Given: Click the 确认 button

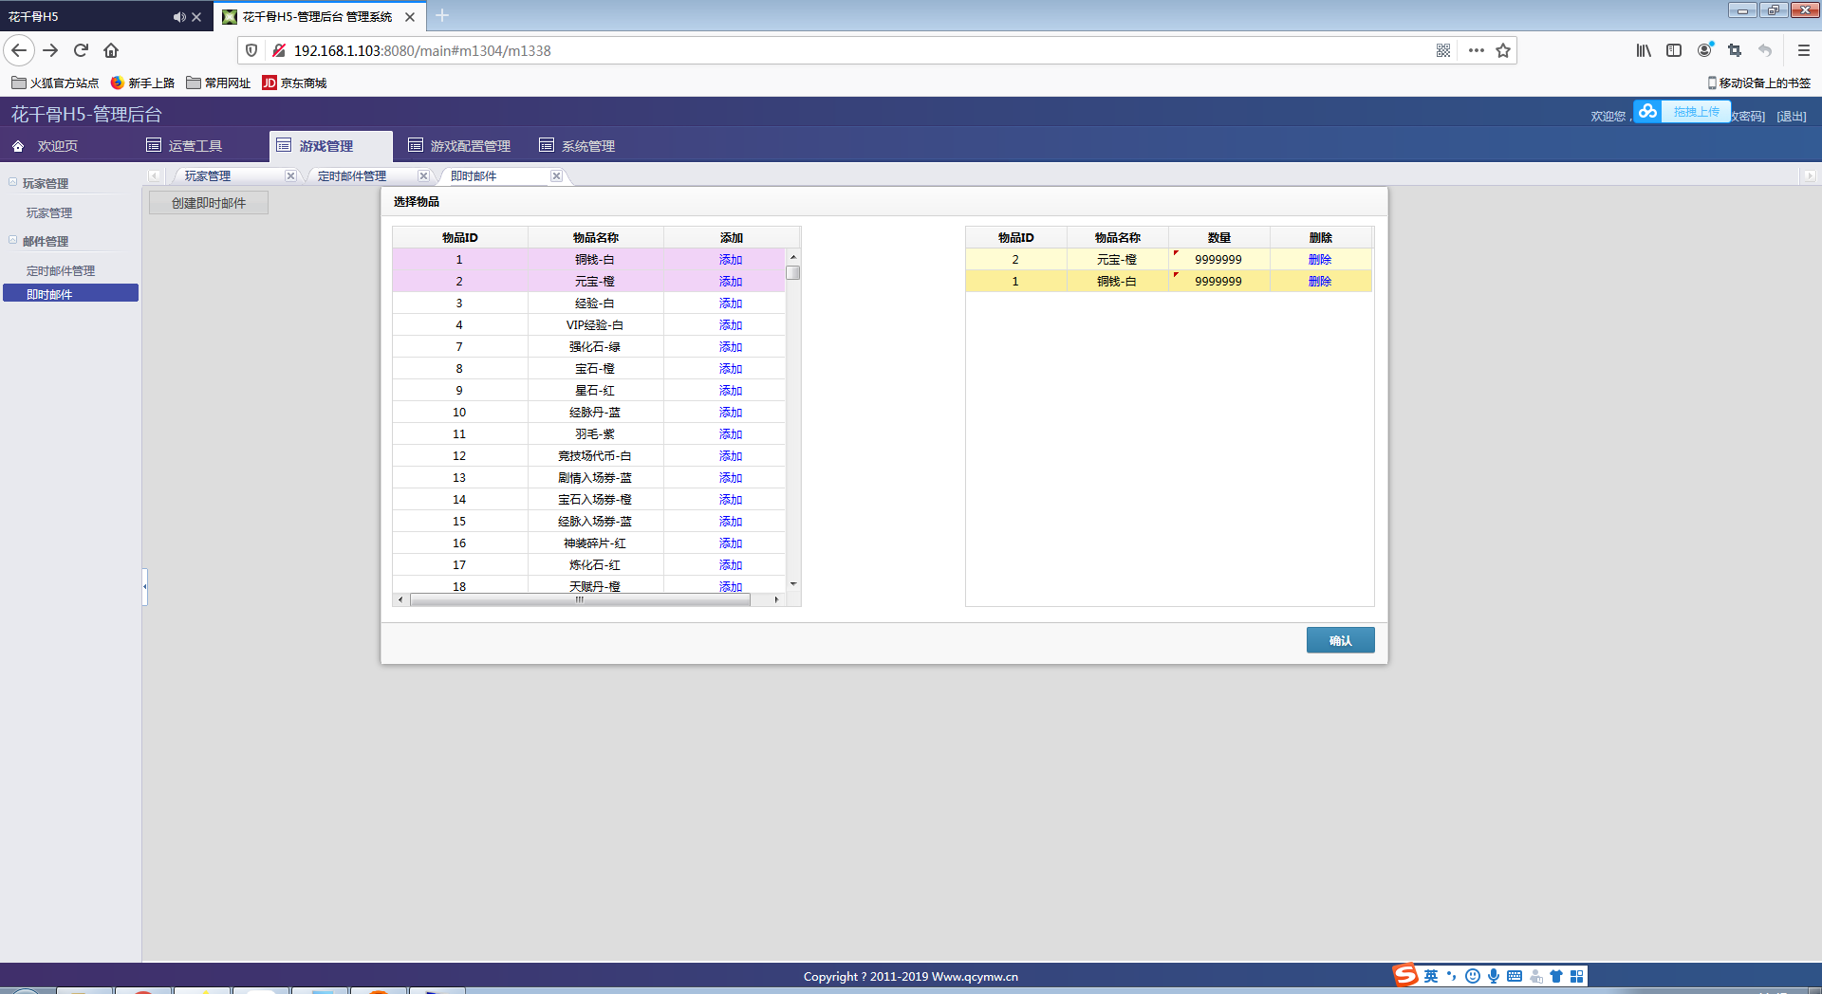Looking at the screenshot, I should [1340, 641].
